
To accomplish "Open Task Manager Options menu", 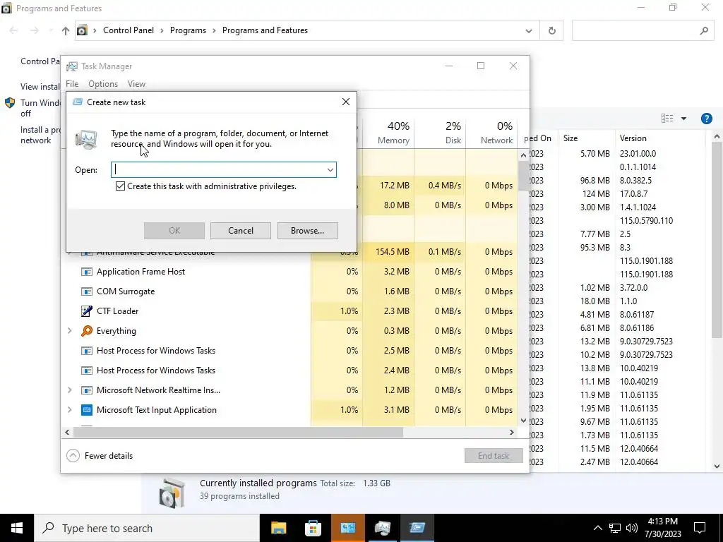I will [x=103, y=84].
